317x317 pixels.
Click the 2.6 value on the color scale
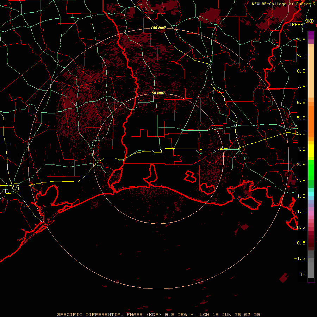point(301,181)
